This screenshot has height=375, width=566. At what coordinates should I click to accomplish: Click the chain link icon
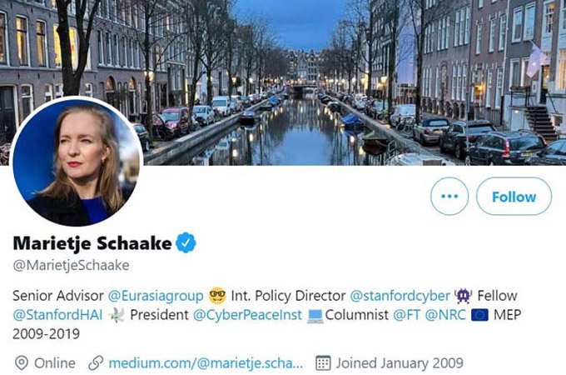pos(96,363)
